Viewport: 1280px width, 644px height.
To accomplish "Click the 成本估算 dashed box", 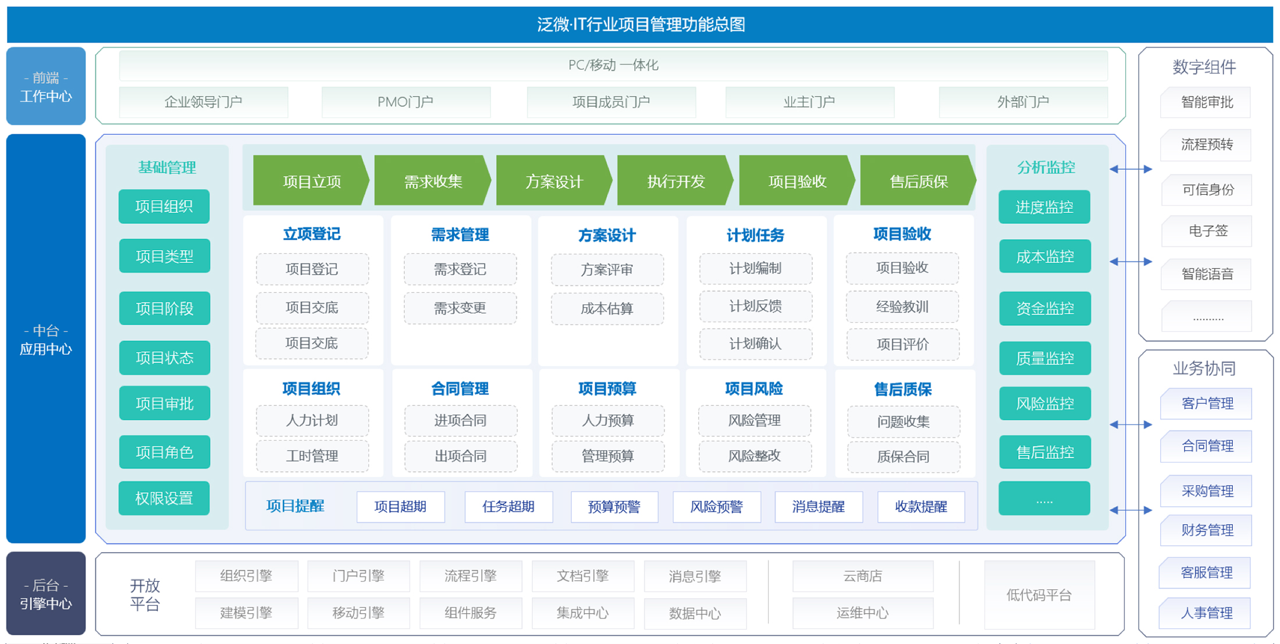I will point(607,308).
